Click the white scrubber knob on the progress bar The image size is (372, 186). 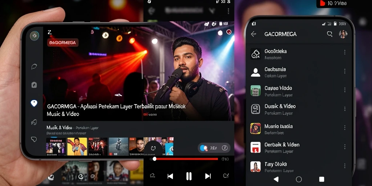click(x=154, y=159)
